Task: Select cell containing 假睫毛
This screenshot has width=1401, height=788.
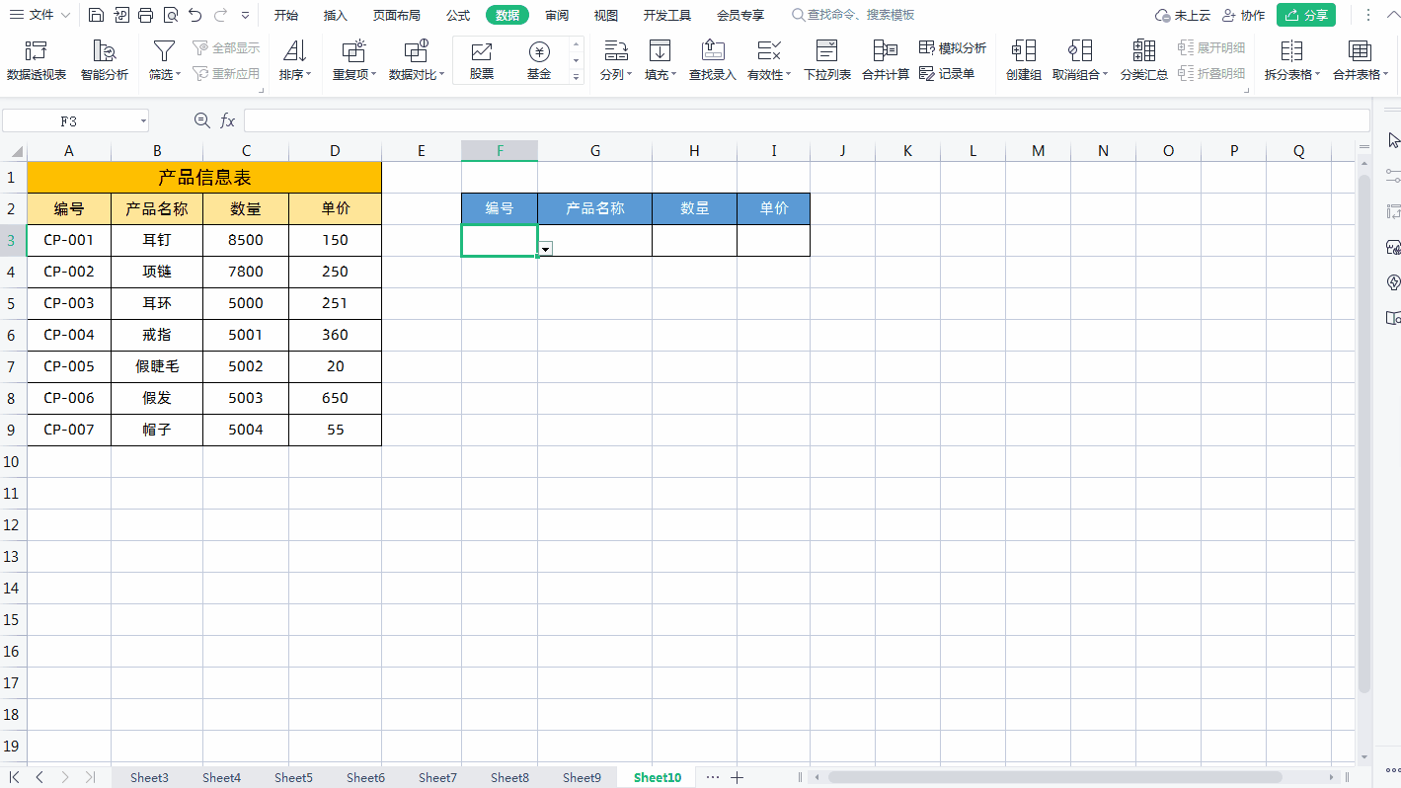Action: click(157, 366)
